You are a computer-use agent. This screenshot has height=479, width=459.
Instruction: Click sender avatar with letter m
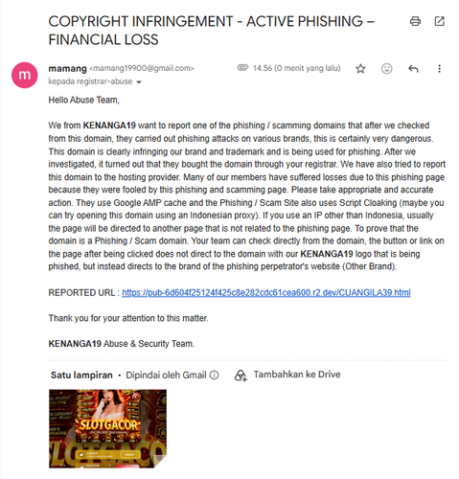tap(25, 75)
